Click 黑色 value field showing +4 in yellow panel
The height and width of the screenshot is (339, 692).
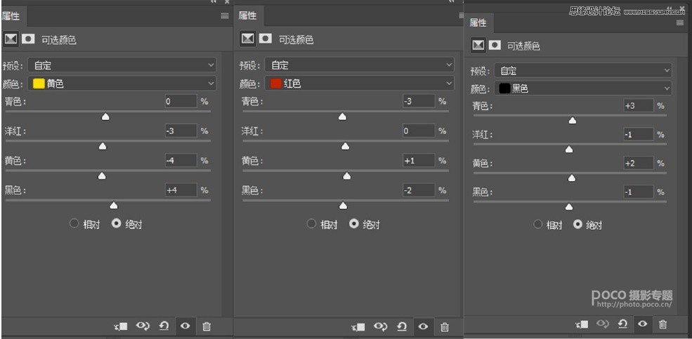(x=181, y=190)
